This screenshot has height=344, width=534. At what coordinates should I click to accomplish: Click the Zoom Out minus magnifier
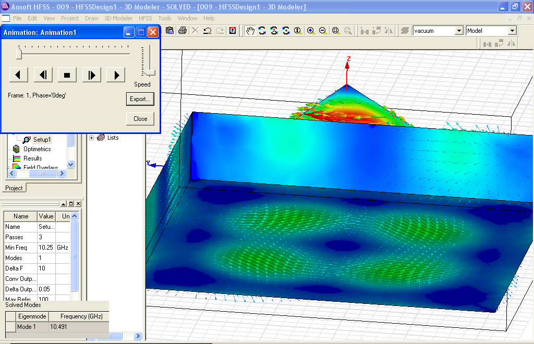(323, 31)
